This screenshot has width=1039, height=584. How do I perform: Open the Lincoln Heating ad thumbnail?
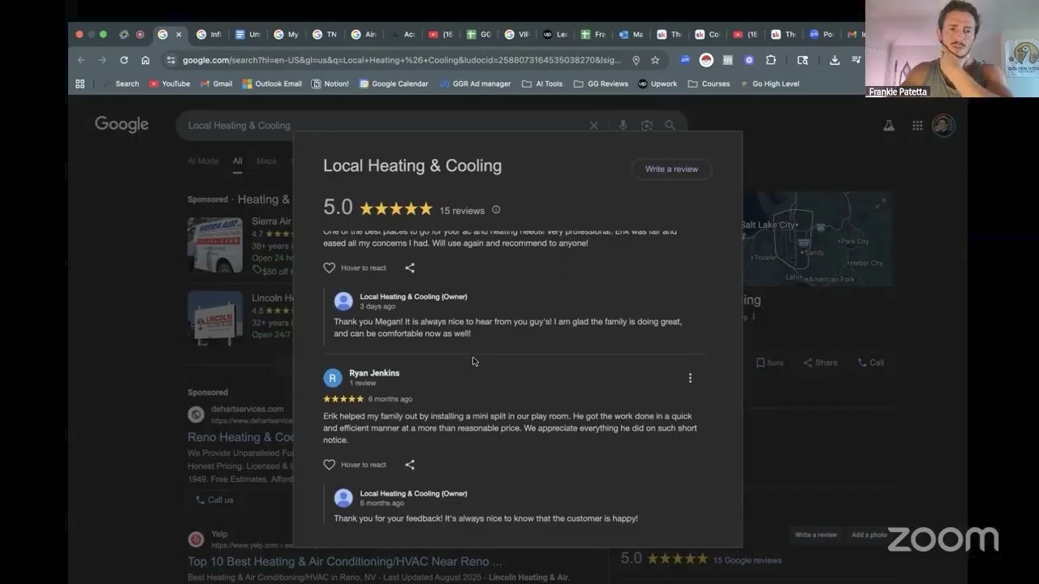pyautogui.click(x=215, y=319)
